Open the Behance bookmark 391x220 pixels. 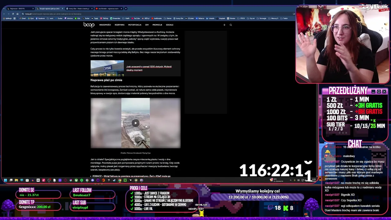coord(200,18)
